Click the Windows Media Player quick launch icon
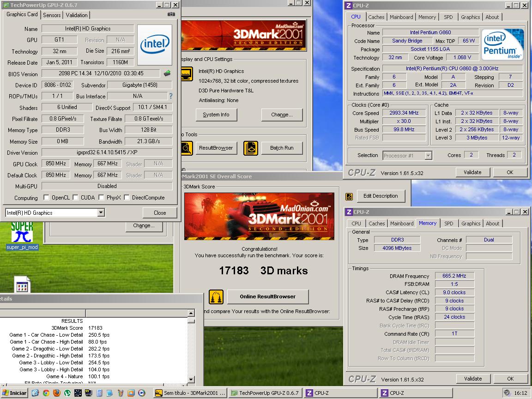The width and height of the screenshot is (532, 399). point(142,393)
